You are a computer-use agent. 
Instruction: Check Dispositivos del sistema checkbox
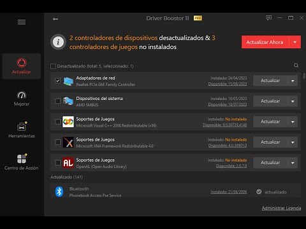tap(57, 101)
